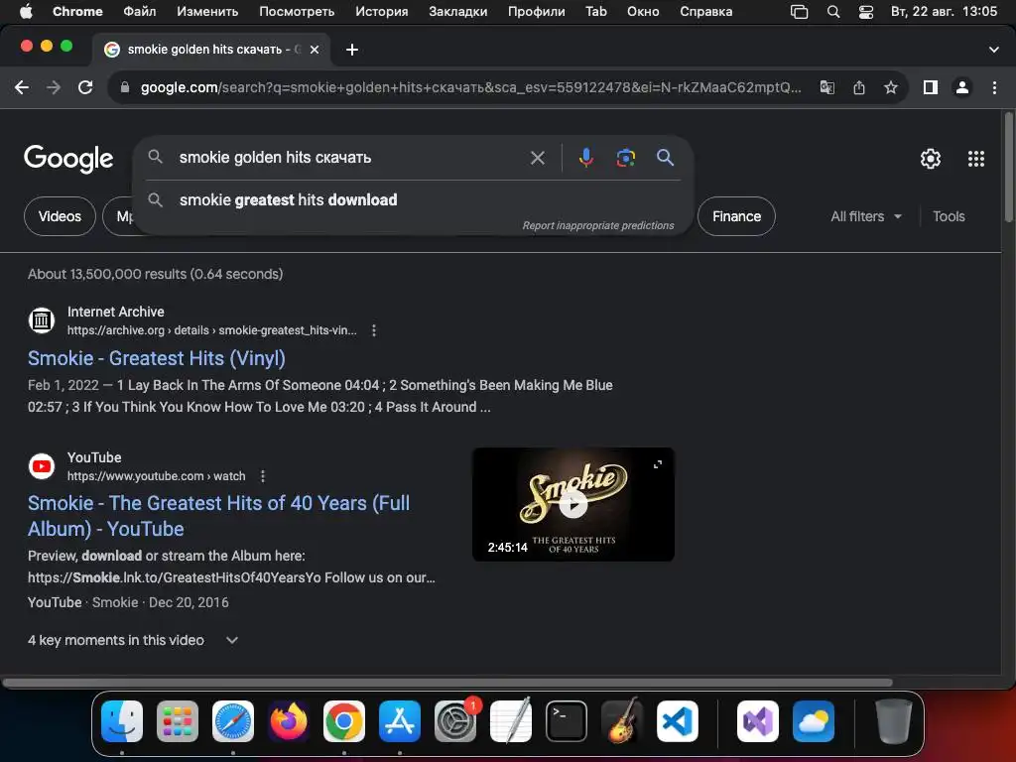Viewport: 1016px width, 762px height.
Task: Play the Smokie Greatest Hits video
Action: click(x=573, y=505)
